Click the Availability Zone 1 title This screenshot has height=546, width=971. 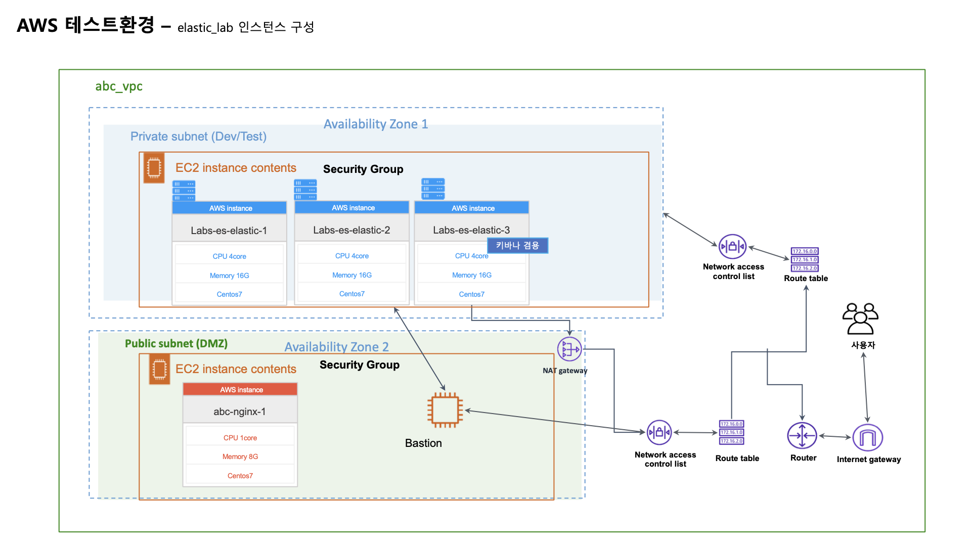(376, 124)
